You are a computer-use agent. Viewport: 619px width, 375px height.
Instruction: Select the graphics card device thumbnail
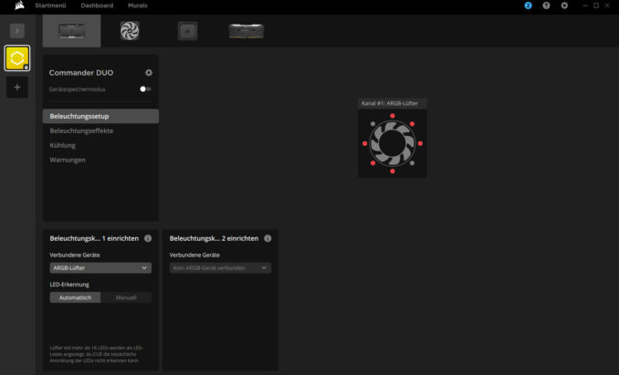click(x=247, y=31)
